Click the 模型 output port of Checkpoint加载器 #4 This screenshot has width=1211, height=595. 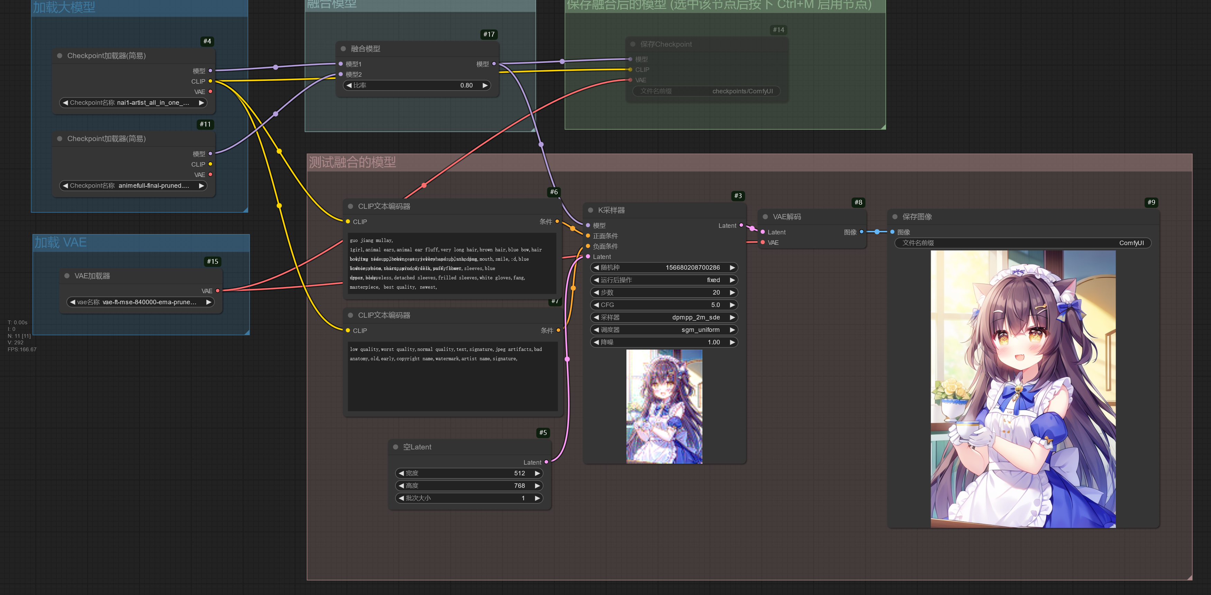[210, 71]
